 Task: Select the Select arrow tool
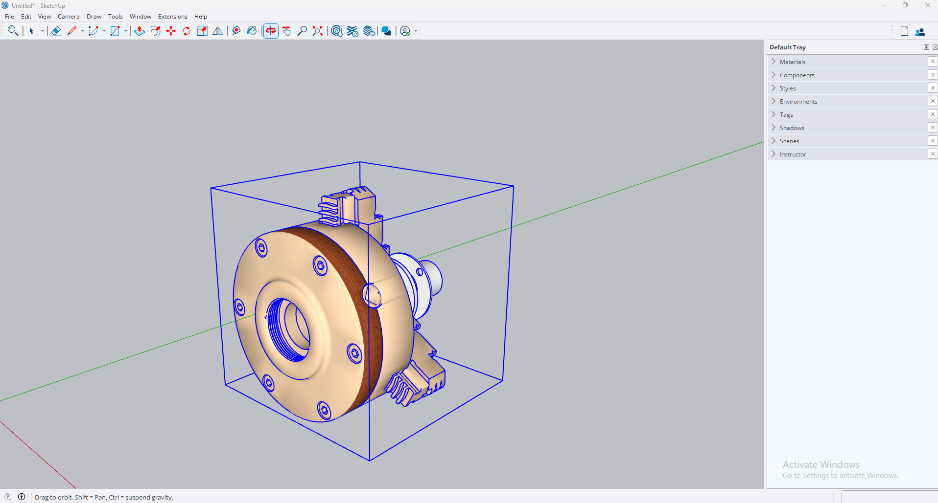(31, 31)
